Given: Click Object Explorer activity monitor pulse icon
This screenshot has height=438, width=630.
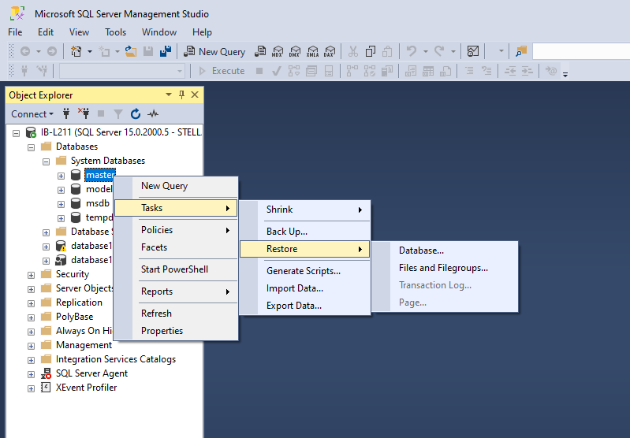Looking at the screenshot, I should (x=153, y=114).
